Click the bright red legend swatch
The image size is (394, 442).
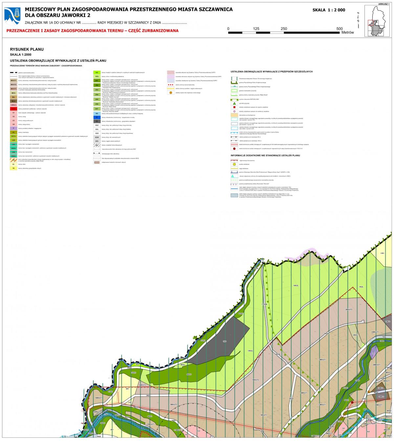pos(13,109)
